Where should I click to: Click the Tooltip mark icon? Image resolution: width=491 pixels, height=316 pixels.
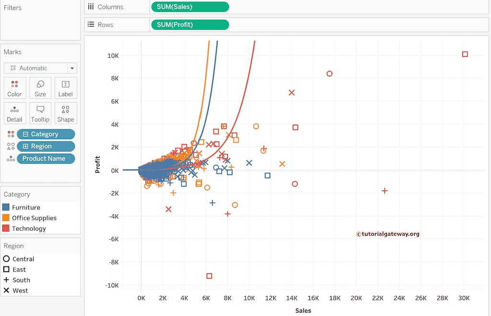point(40,113)
